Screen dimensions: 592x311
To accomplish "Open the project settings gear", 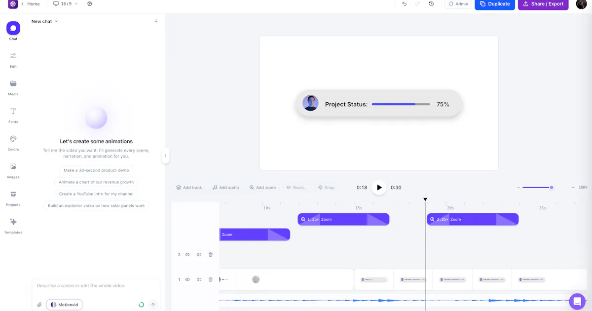I will [89, 4].
